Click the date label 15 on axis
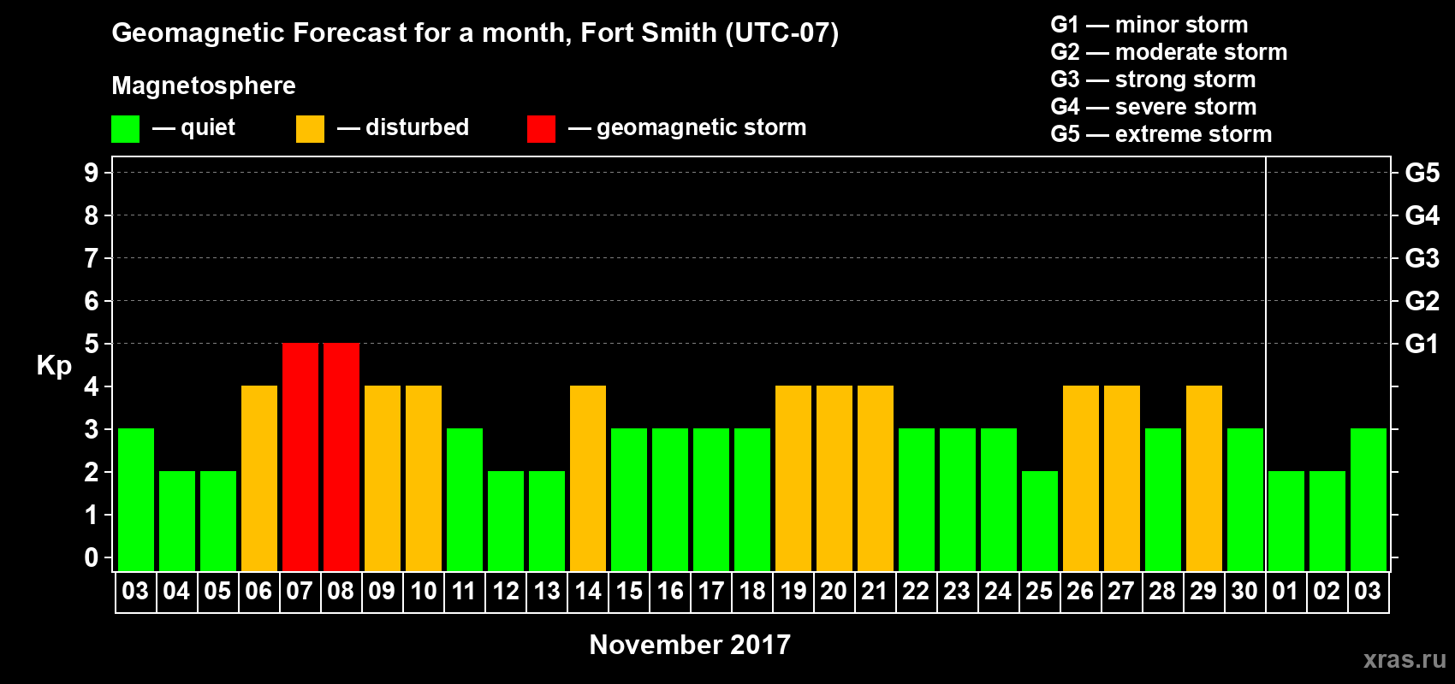The width and height of the screenshot is (1455, 684). pyautogui.click(x=628, y=591)
